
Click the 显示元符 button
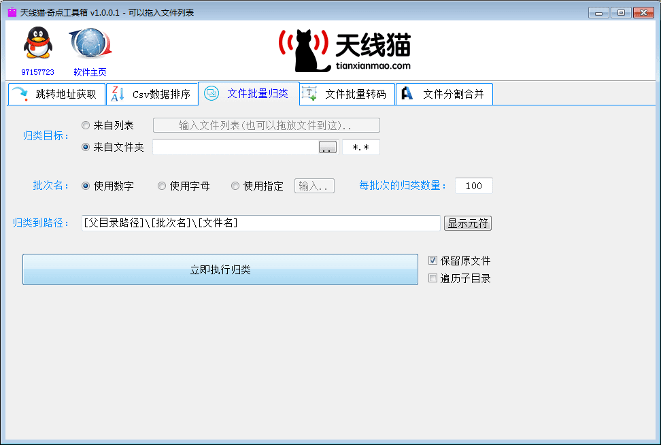[468, 223]
